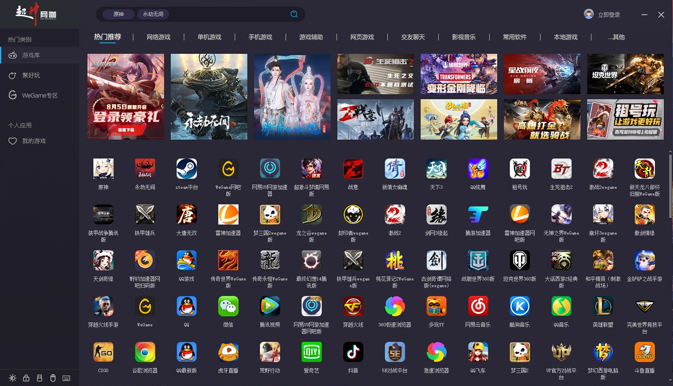Open brightness settings icon in bottom bar
673x386 pixels.
pyautogui.click(x=13, y=378)
